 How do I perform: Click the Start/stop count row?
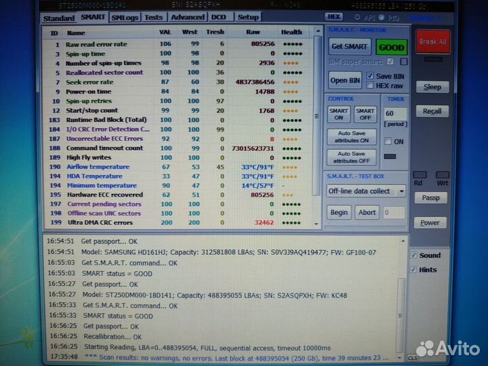178,110
